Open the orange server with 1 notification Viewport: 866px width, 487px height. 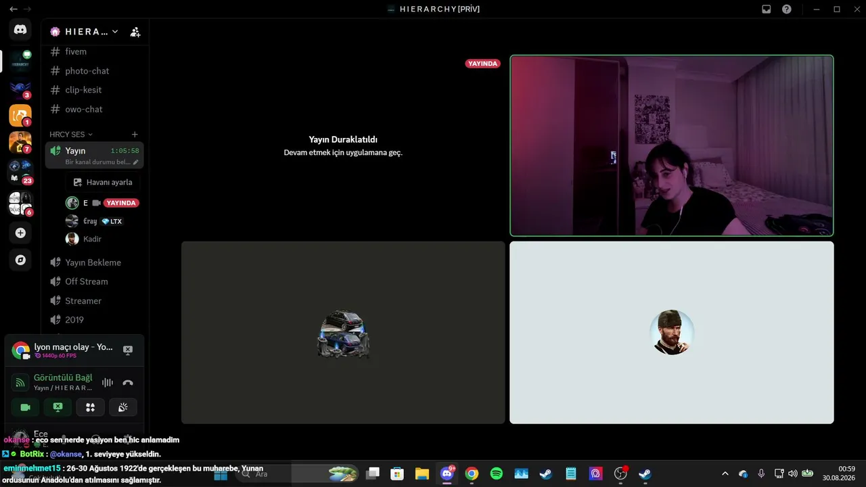pyautogui.click(x=20, y=116)
